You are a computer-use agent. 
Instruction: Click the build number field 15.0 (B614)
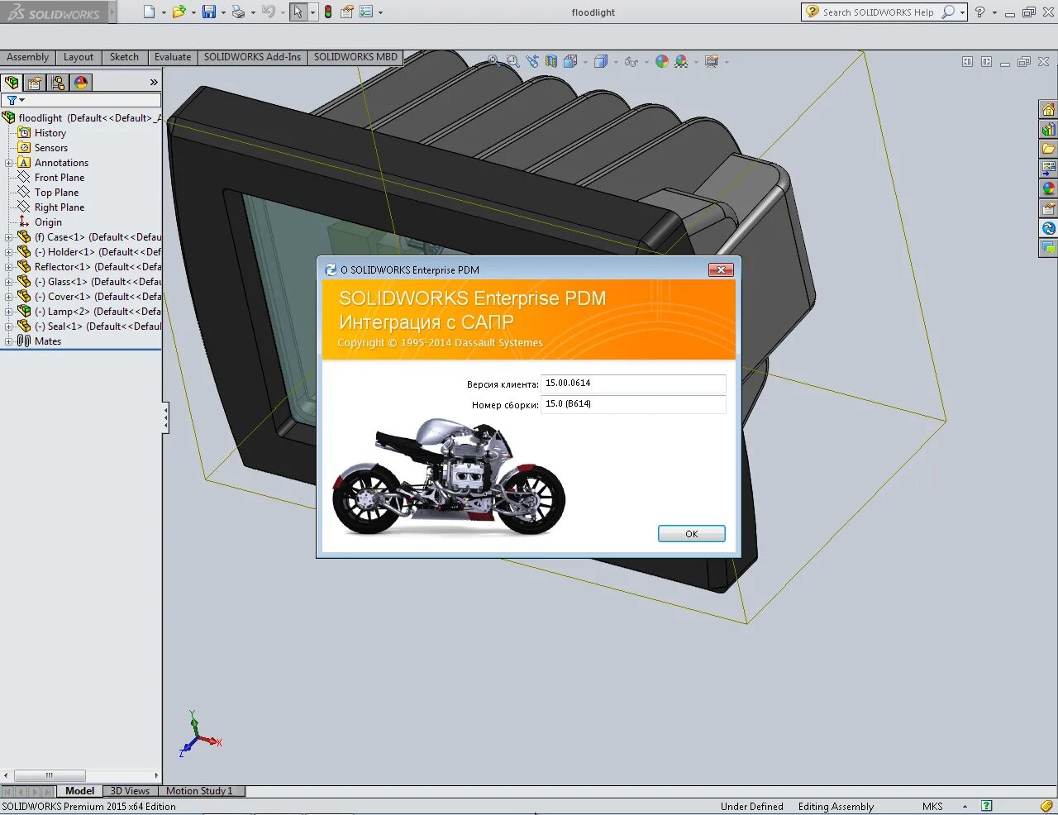[x=633, y=404]
